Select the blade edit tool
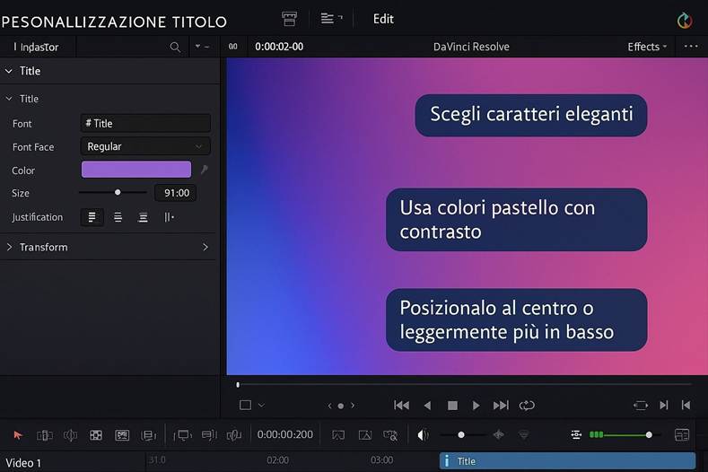 pyautogui.click(x=96, y=435)
